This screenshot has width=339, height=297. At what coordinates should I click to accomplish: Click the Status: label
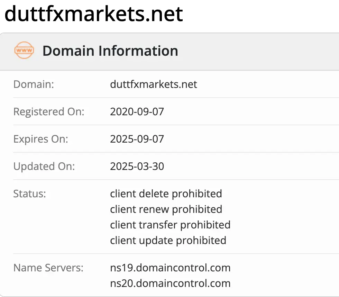29,193
